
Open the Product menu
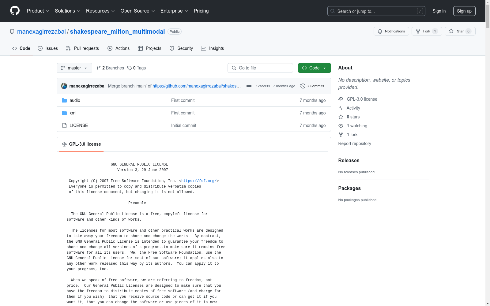click(x=38, y=11)
